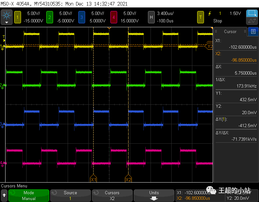This screenshot has height=202, width=259.
Task: Open the Cursor sidebar list icon
Action: (x=253, y=31)
